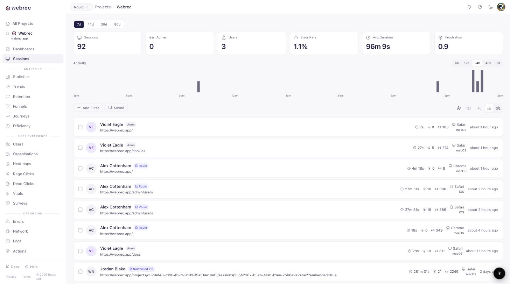This screenshot has height=284, width=510.
Task: Open the Sessions page in the sidebar
Action: [33, 59]
